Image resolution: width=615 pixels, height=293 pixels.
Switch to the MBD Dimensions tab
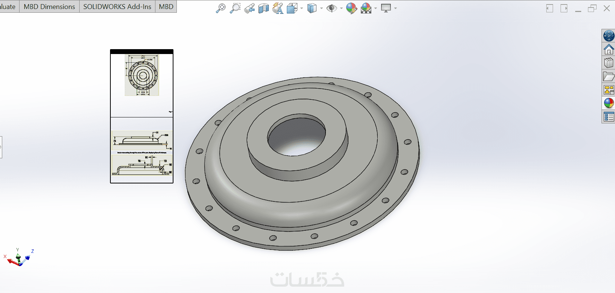[x=49, y=7]
